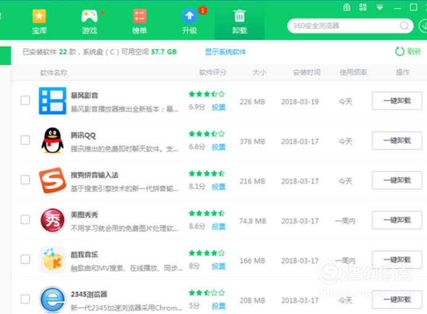Click 投票 link for 2345浏览器
427x314 pixels.
[218, 306]
